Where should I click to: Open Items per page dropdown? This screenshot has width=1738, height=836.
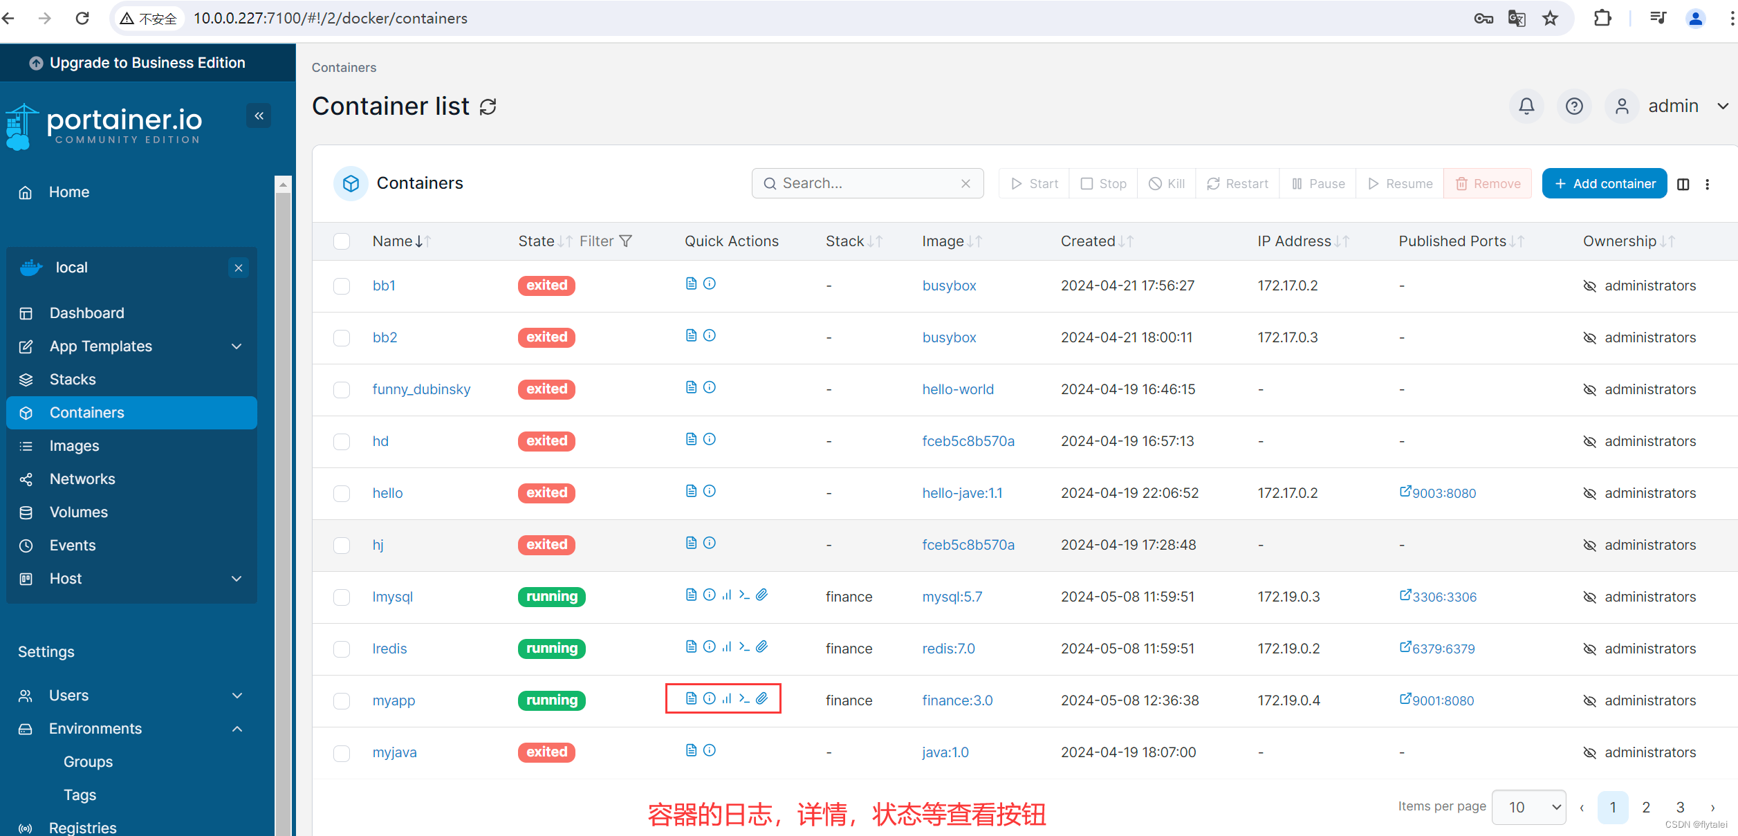coord(1528,807)
